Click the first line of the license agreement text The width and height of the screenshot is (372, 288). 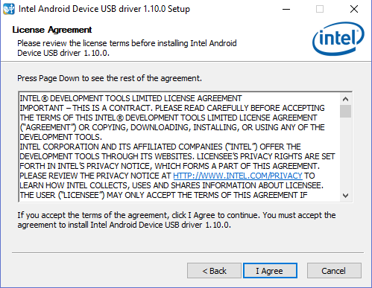click(x=130, y=98)
